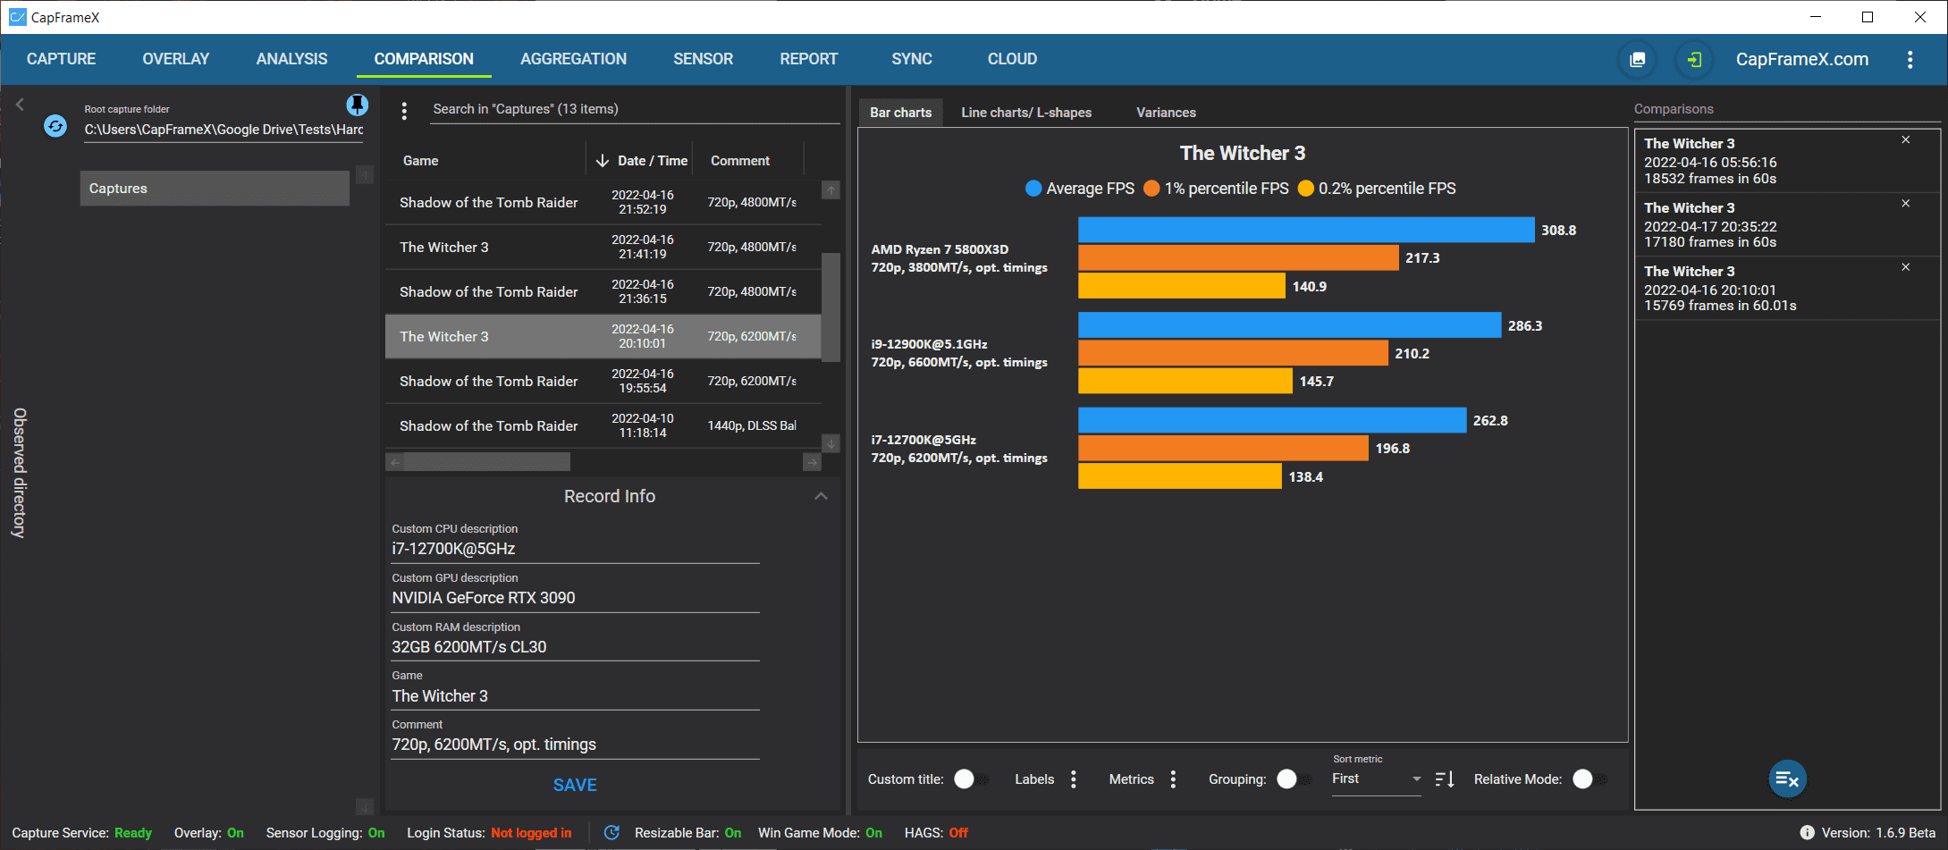Edit the Custom GPU description field

point(575,598)
